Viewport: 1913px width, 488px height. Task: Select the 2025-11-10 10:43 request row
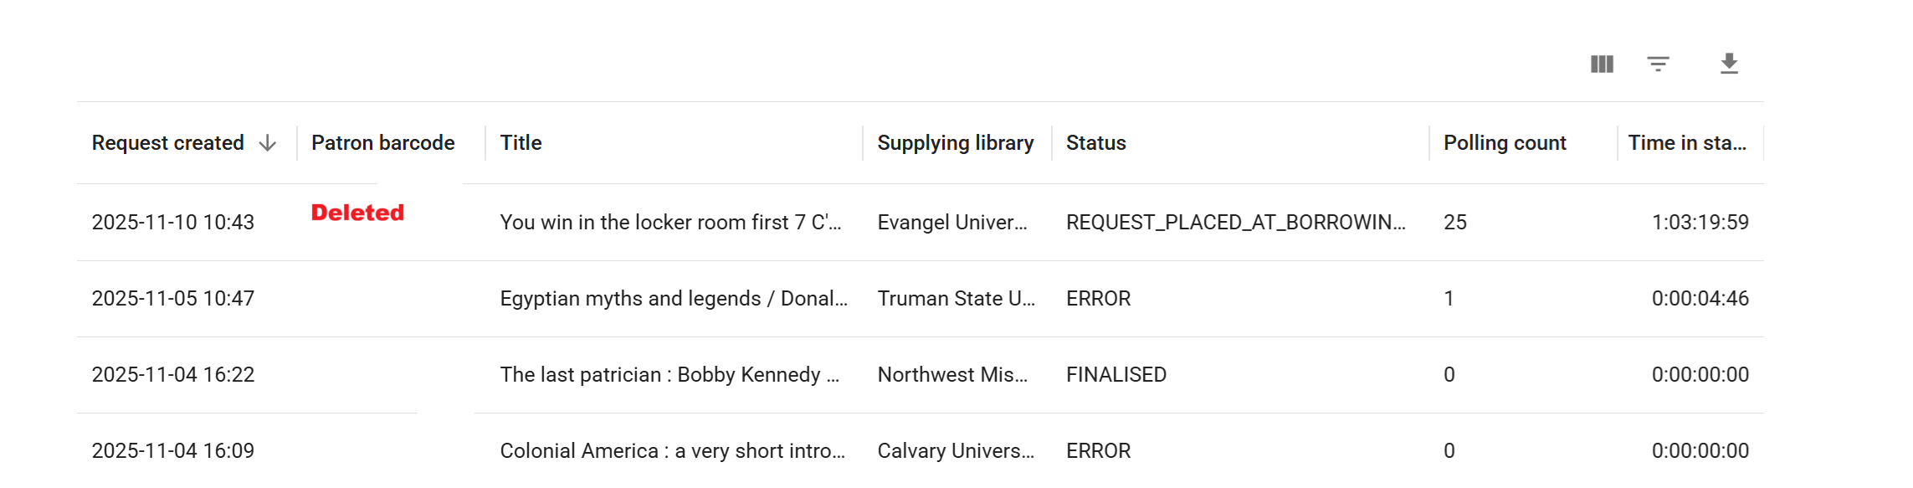[x=172, y=223]
